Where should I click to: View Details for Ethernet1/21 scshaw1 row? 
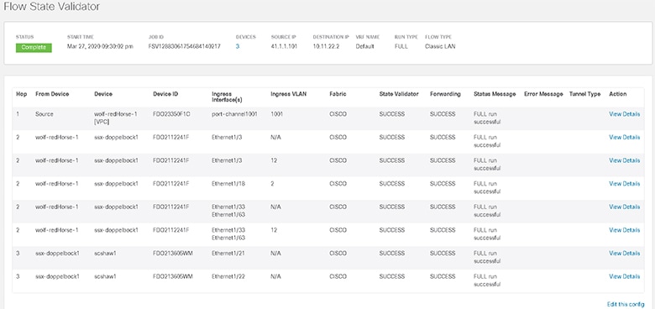pos(624,253)
